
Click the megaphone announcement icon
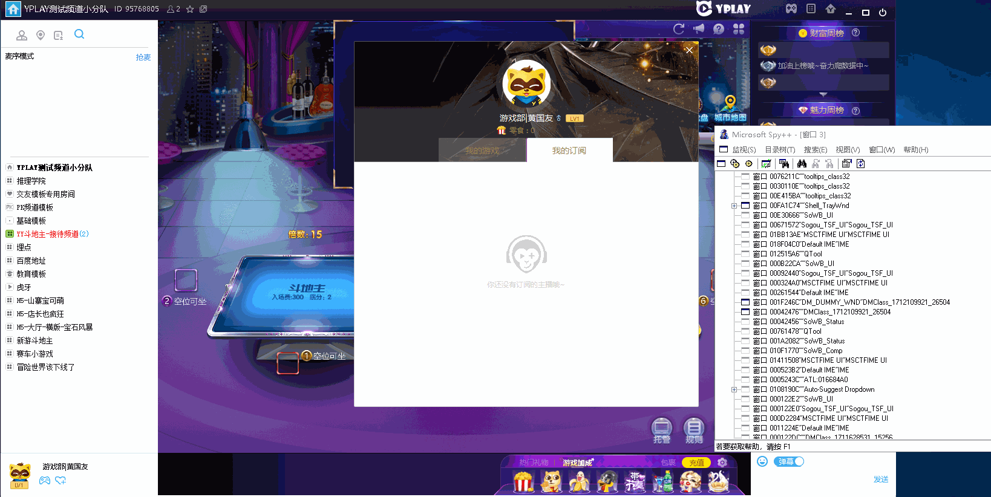[x=699, y=28]
